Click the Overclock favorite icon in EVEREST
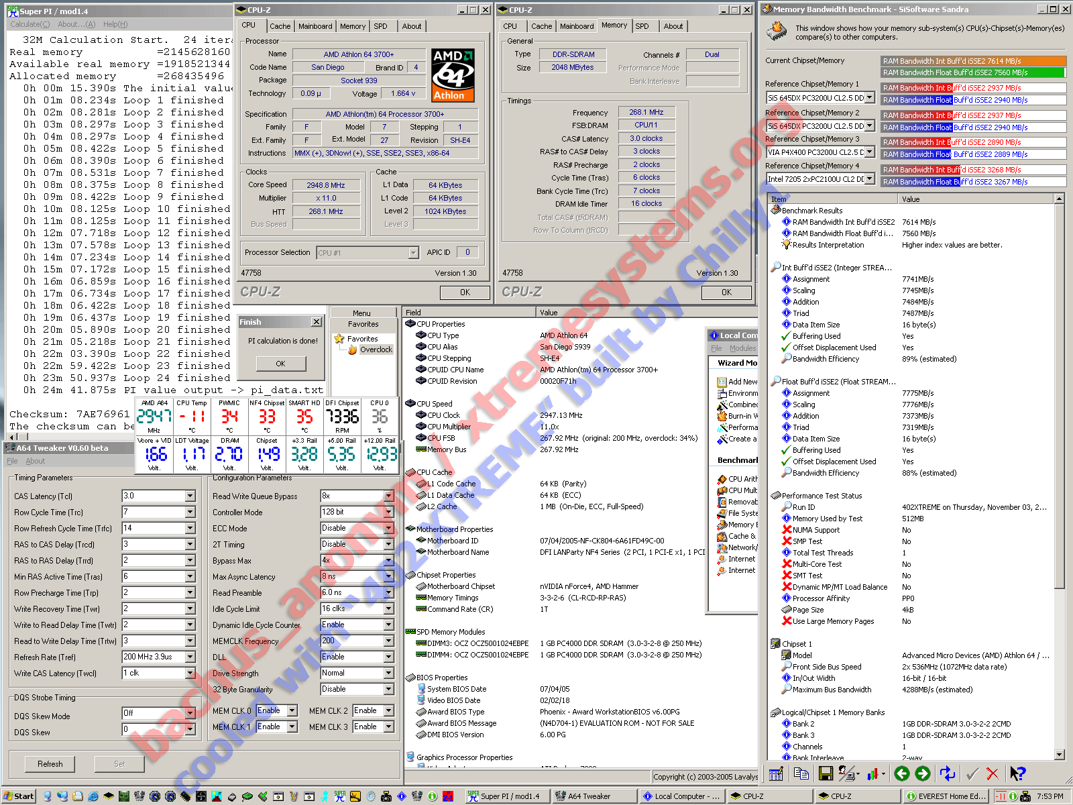 pyautogui.click(x=352, y=350)
